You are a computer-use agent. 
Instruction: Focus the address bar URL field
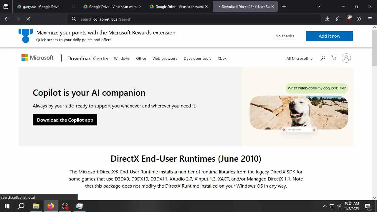point(194,19)
